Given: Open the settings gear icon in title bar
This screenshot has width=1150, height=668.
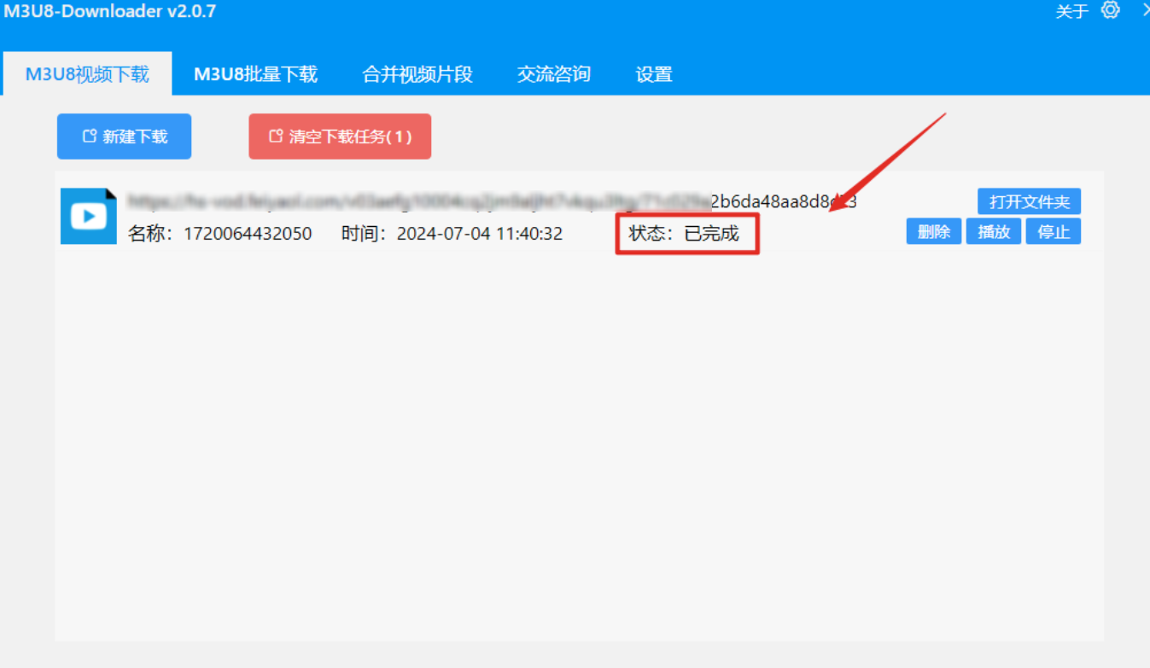Looking at the screenshot, I should click(1110, 10).
